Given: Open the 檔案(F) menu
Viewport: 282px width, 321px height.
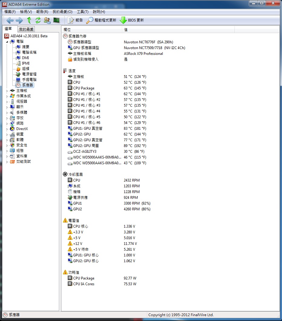Looking at the screenshot, I should pyautogui.click(x=10, y=12).
